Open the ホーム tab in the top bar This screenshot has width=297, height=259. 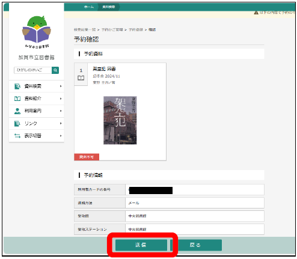[89, 7]
